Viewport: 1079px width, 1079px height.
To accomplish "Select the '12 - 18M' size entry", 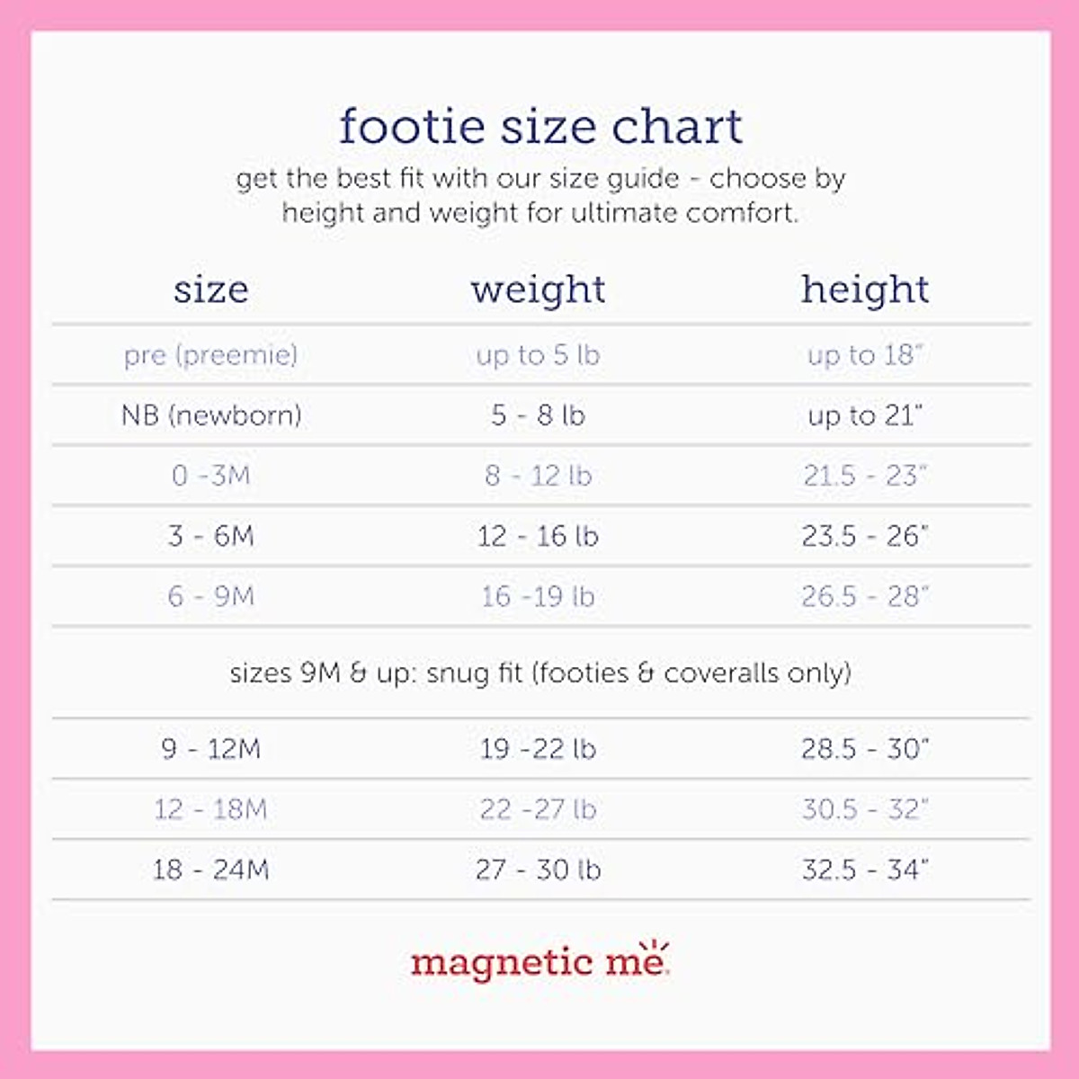I will point(211,809).
